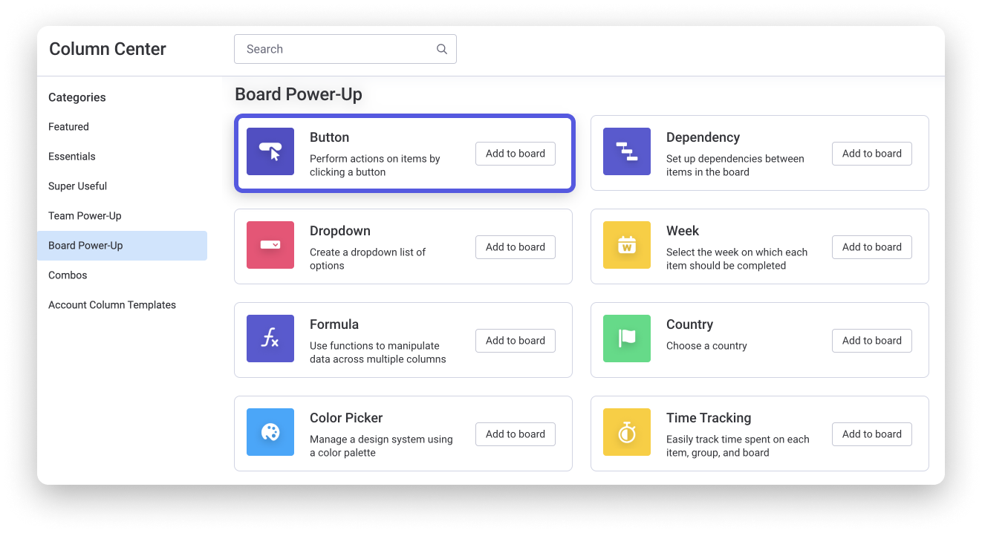The image size is (982, 533).
Task: Click the Color Picker palette icon
Action: pyautogui.click(x=270, y=432)
